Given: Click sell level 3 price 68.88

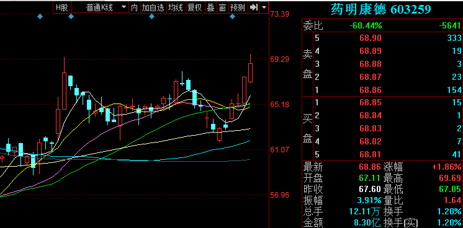Looking at the screenshot, I should (x=371, y=64).
